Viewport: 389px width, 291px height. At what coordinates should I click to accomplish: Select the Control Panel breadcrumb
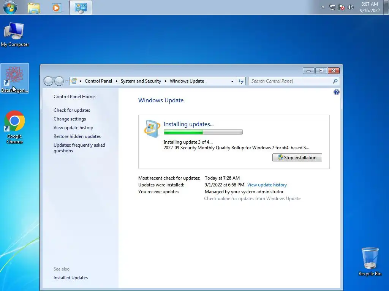click(x=98, y=81)
